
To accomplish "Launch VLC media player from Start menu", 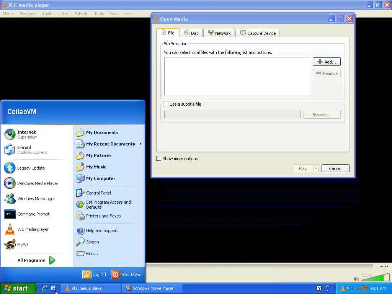I will 35,229.
